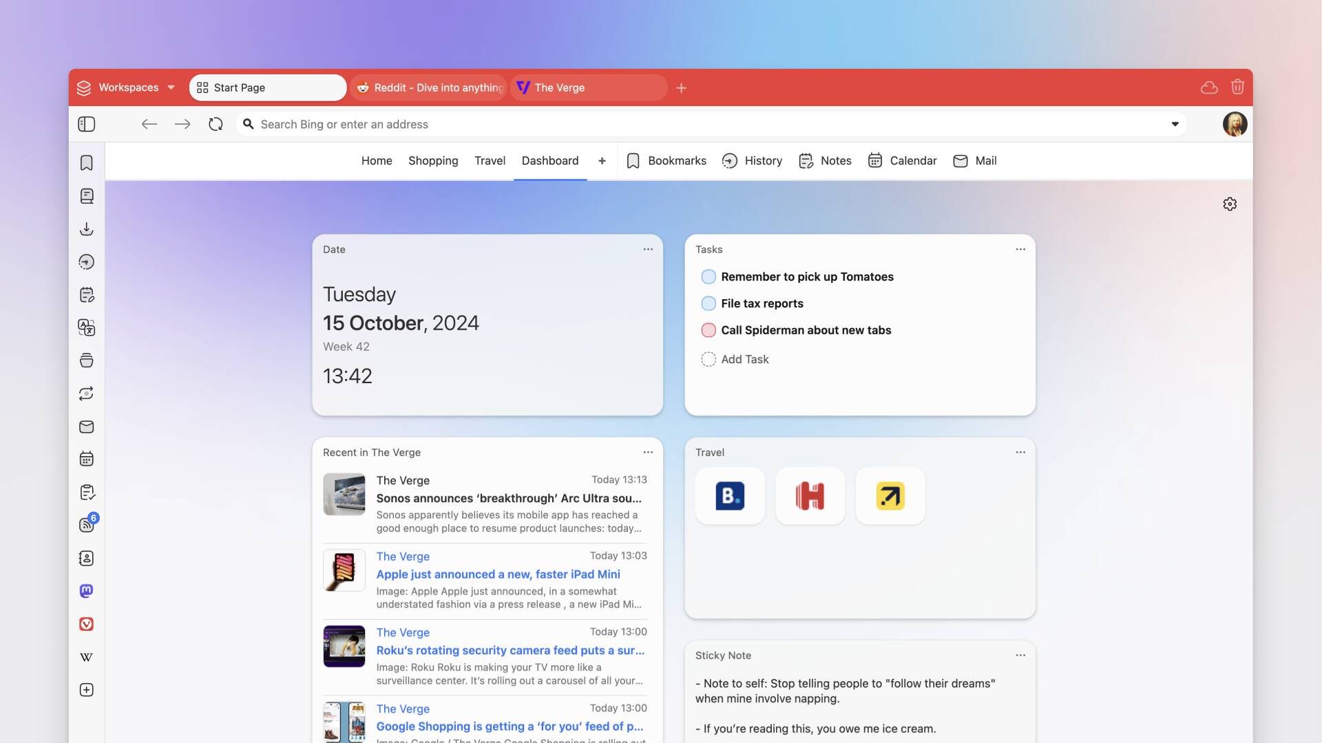The height and width of the screenshot is (743, 1322).
Task: Click the Mastodon sidebar icon
Action: pos(86,592)
